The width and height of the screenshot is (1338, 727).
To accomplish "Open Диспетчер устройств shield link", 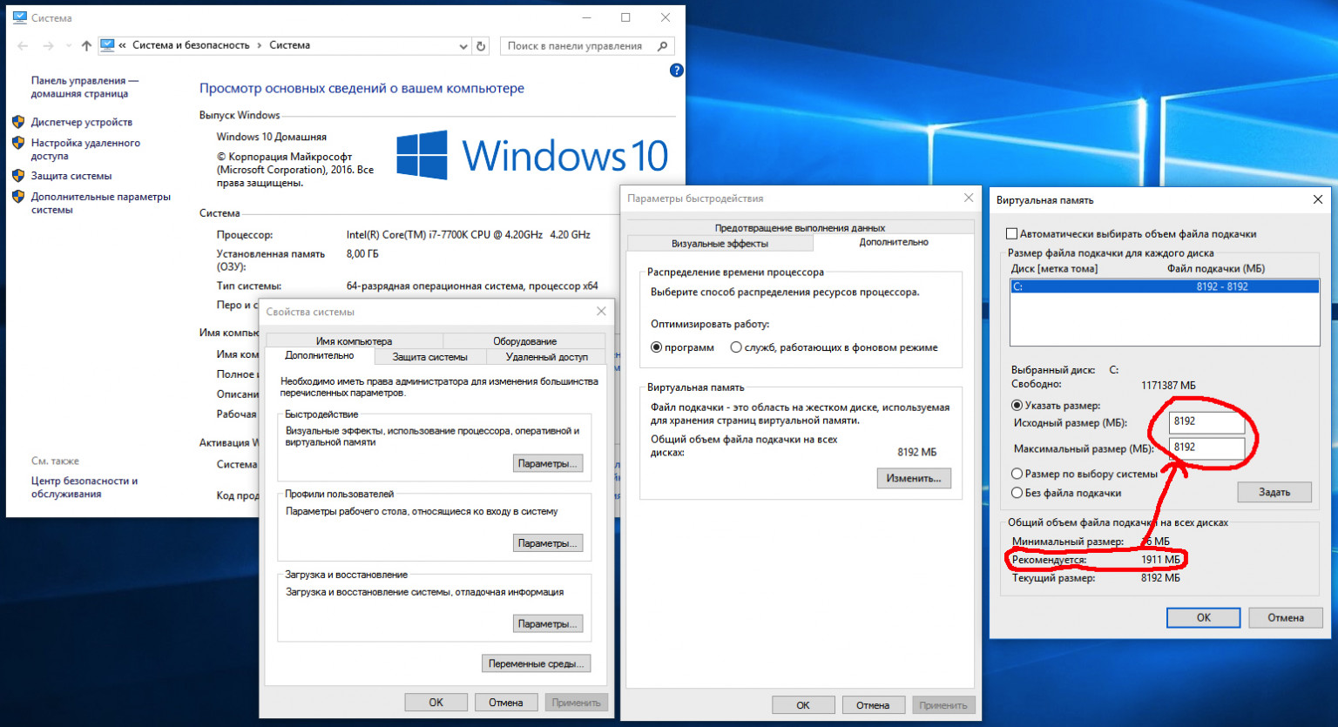I will pyautogui.click(x=81, y=123).
